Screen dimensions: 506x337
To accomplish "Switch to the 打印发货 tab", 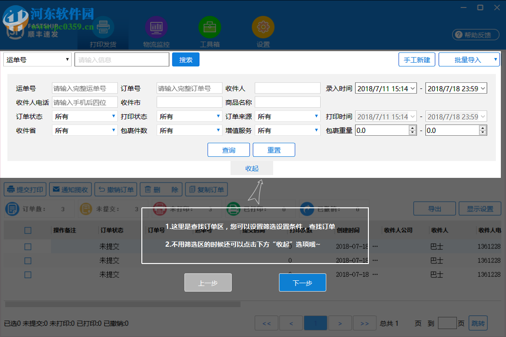I will coord(103,27).
